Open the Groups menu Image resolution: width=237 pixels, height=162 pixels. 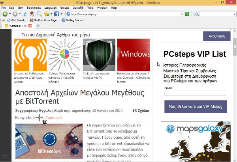(x=64, y=8)
